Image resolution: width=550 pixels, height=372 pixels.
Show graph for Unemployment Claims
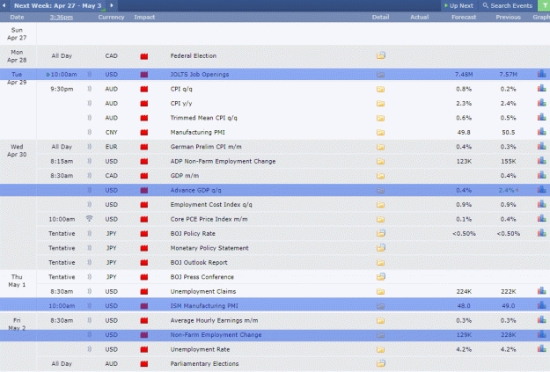(x=541, y=291)
